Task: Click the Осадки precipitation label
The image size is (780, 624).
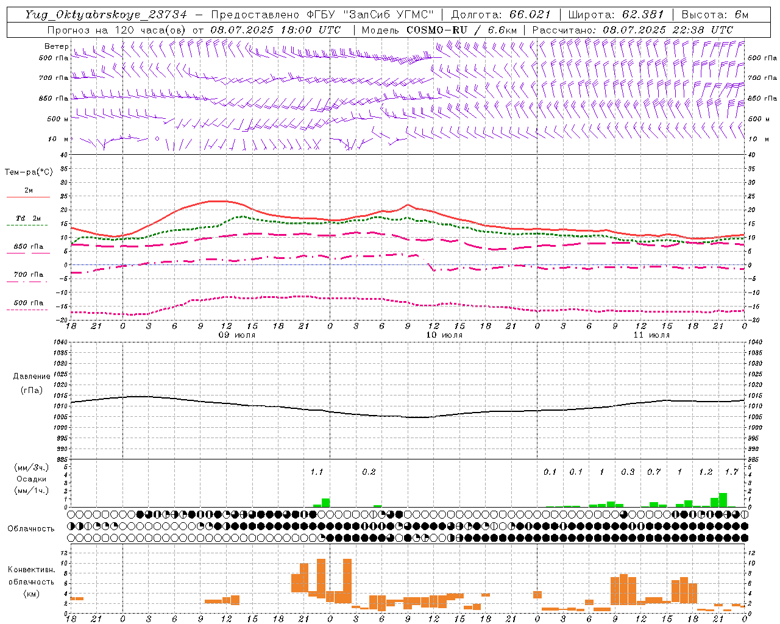Action: click(x=32, y=479)
